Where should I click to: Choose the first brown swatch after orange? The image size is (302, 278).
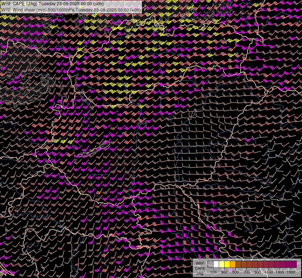tap(238, 264)
